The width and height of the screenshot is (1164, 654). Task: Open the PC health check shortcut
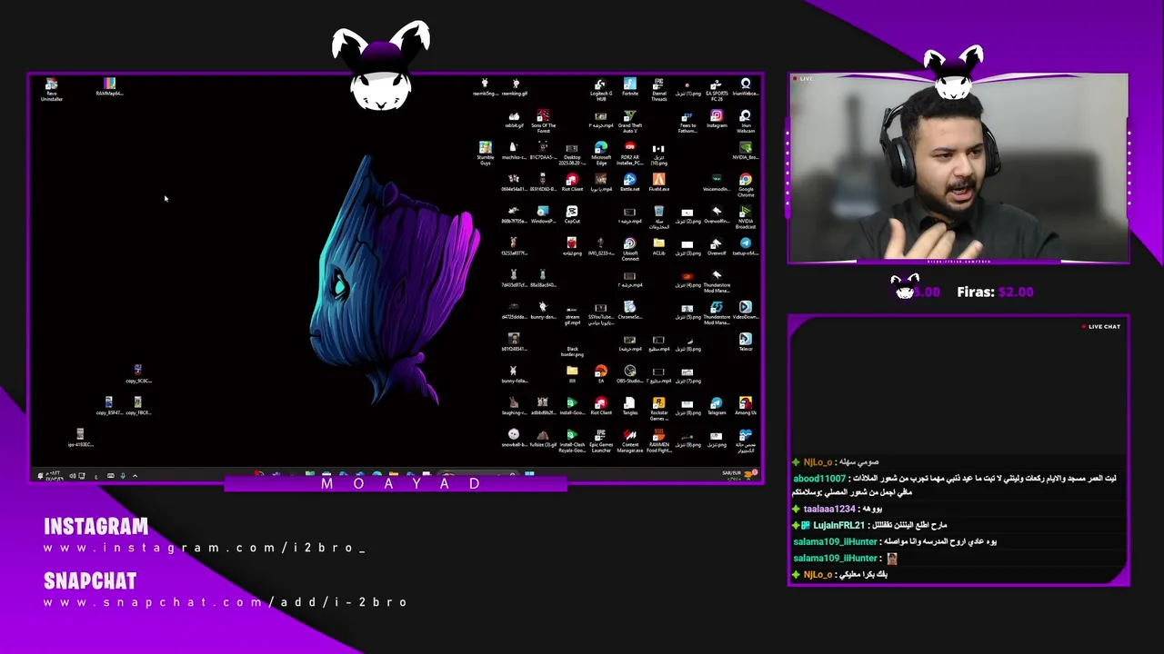(746, 440)
